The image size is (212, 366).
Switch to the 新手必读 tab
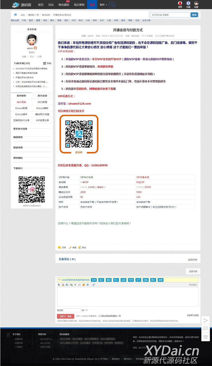tap(42, 96)
